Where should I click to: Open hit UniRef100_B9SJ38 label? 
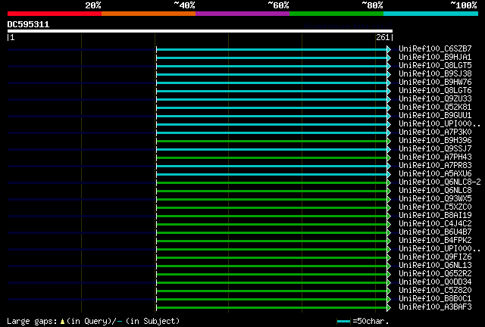(x=435, y=73)
